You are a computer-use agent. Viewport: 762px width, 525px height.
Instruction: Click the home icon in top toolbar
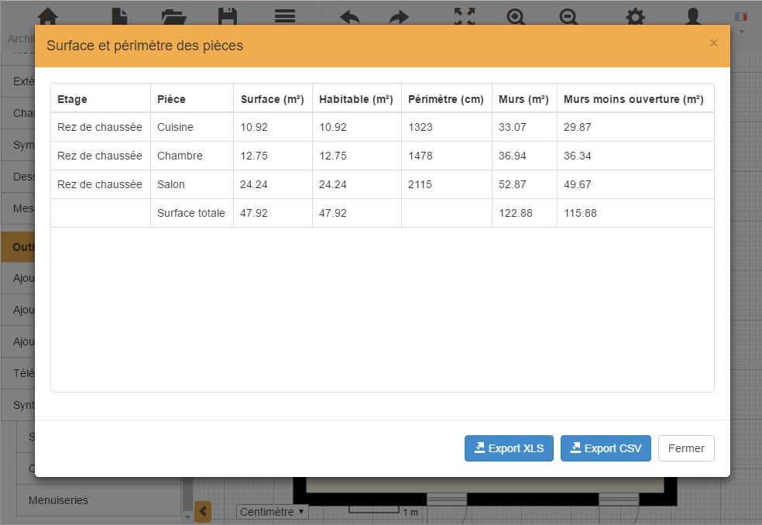[48, 15]
